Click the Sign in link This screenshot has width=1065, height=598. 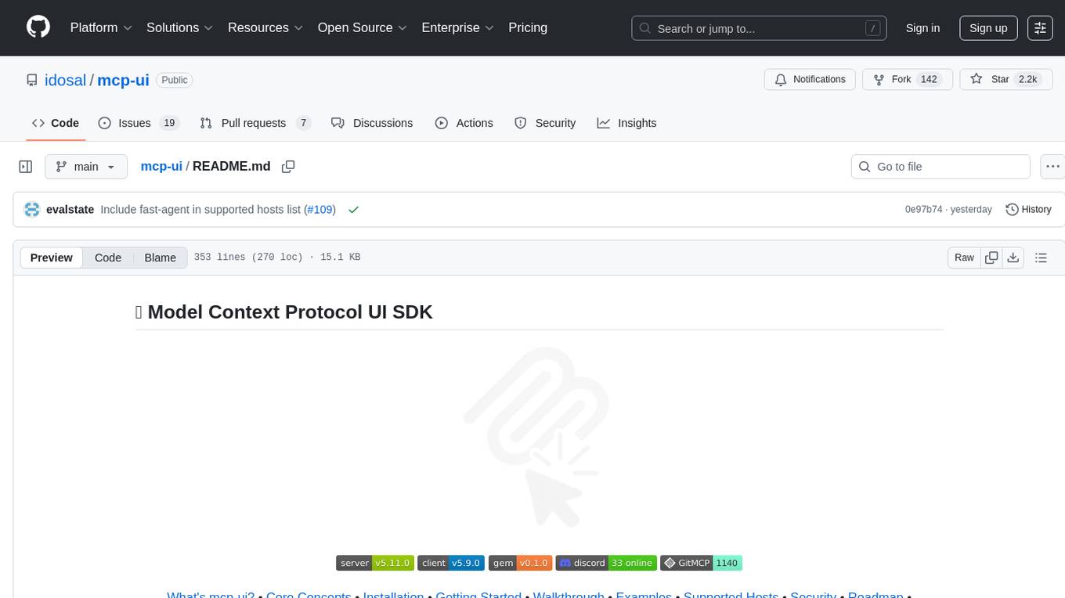click(922, 28)
